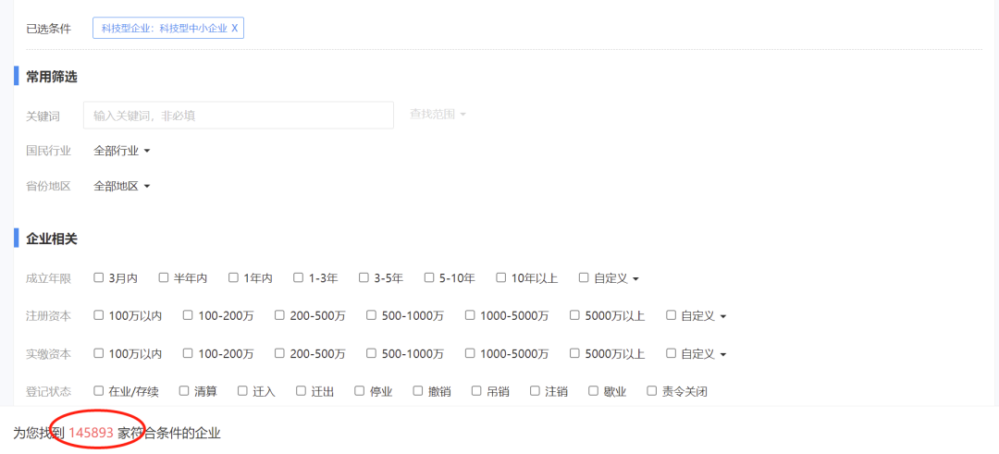Check 实缴资本 5000万以上 option

pyautogui.click(x=574, y=353)
